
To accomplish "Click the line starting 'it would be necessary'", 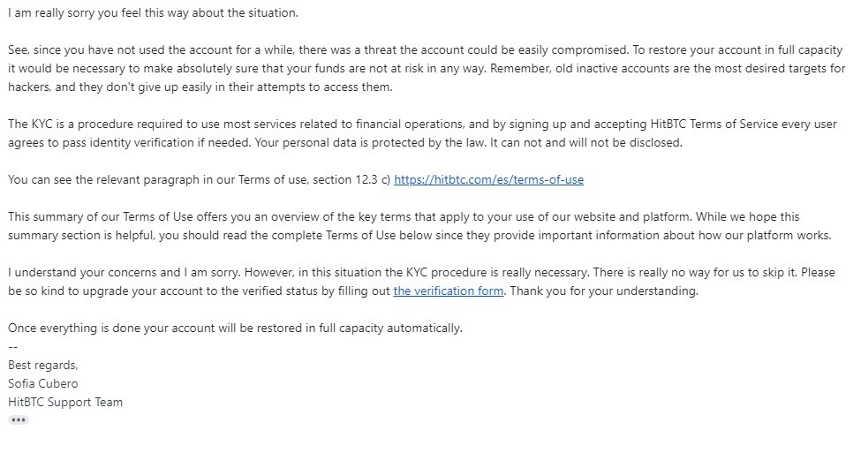I will [427, 68].
